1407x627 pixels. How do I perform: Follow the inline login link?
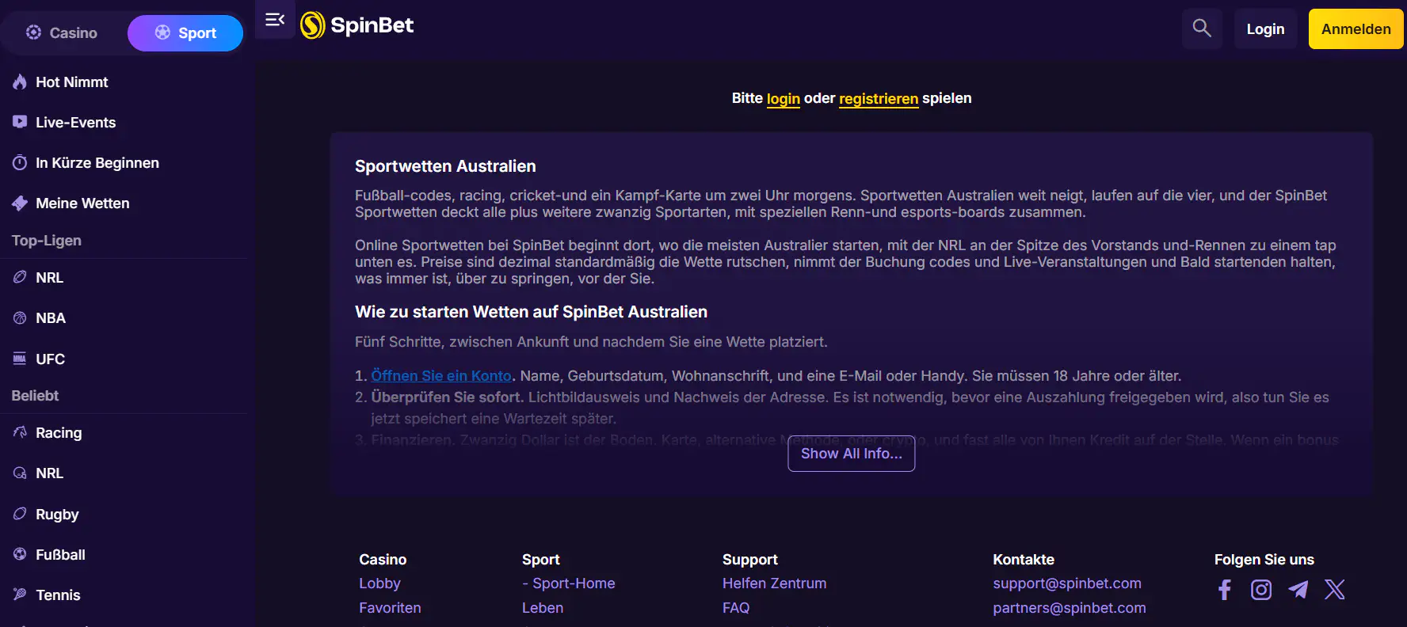[x=783, y=99]
